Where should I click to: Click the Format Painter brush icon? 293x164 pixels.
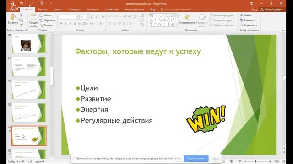pos(22,25)
